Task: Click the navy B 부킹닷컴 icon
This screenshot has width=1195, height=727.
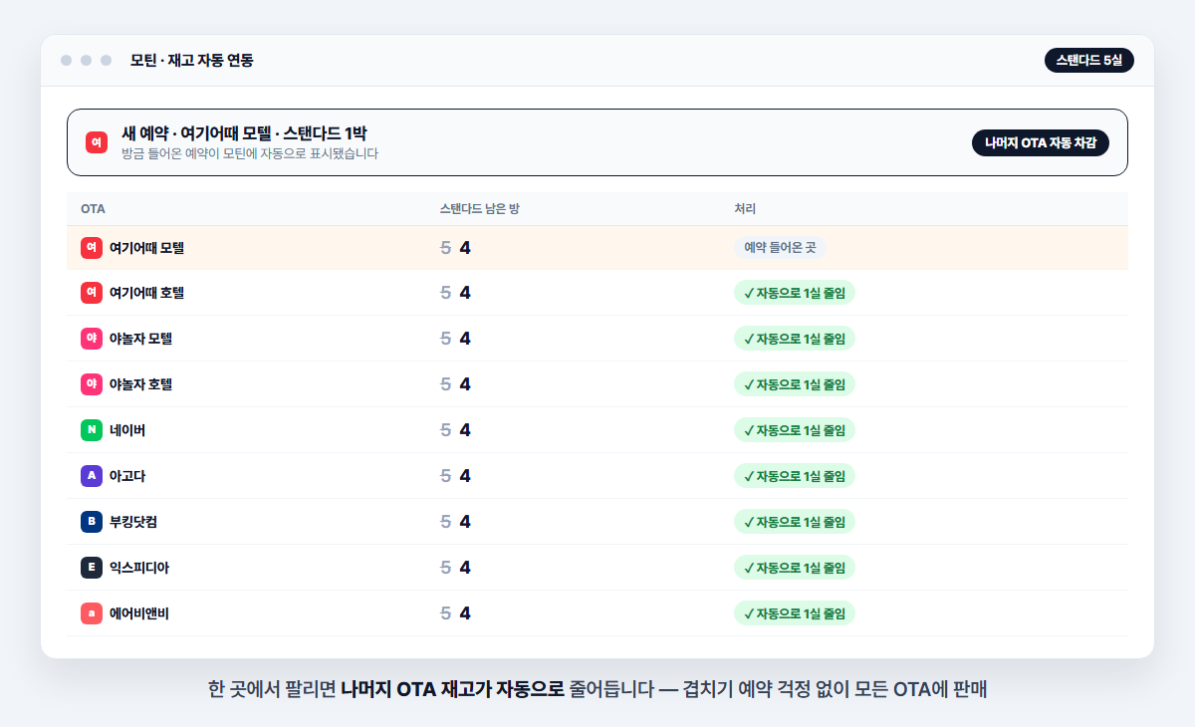Action: tap(92, 522)
